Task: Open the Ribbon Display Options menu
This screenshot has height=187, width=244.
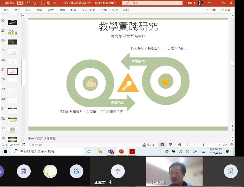Action: 209,3
